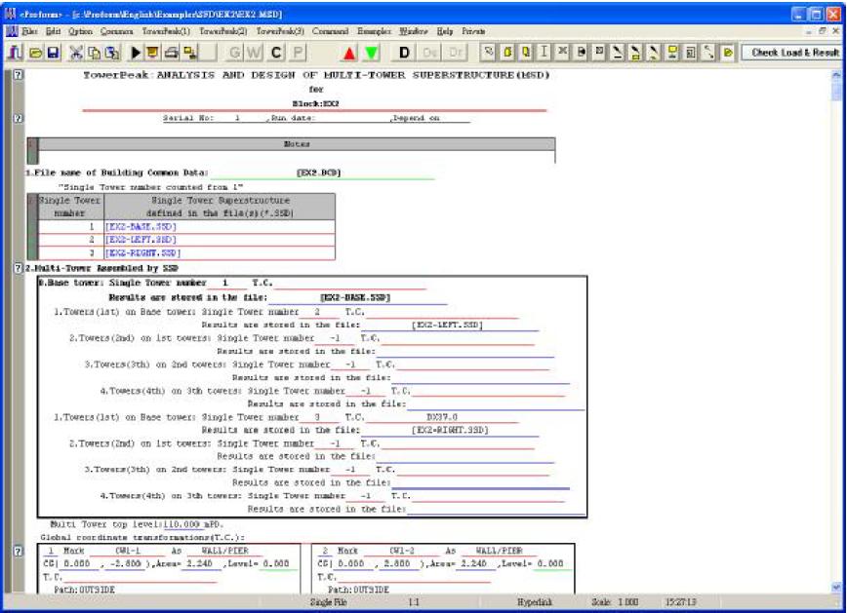
Task: Click the Notes header bar
Action: 297,144
